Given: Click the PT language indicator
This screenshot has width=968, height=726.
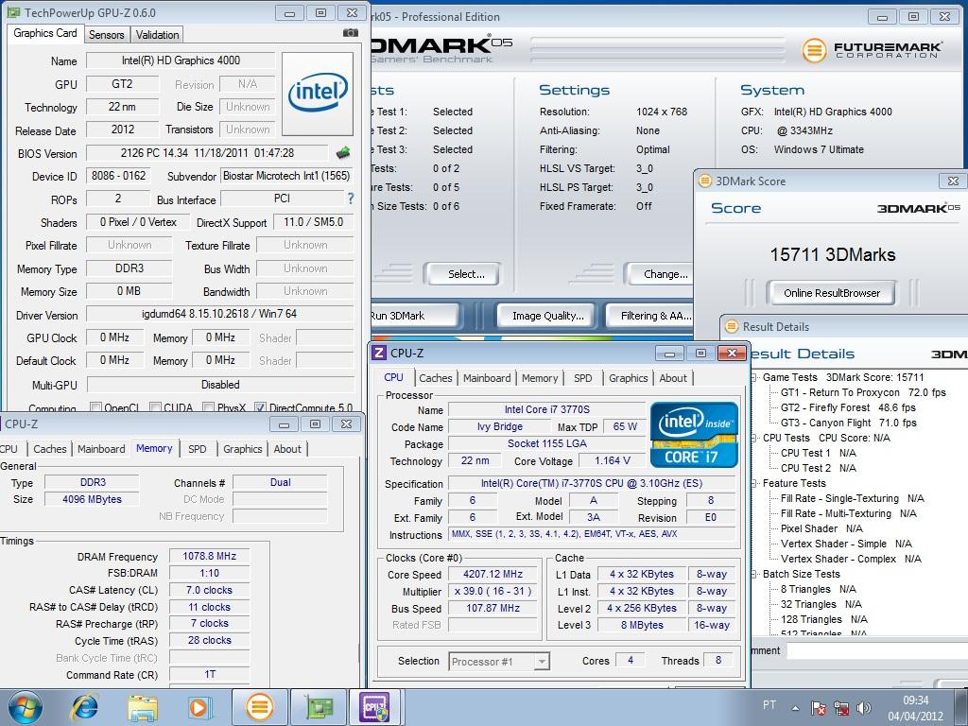Looking at the screenshot, I should tap(769, 705).
